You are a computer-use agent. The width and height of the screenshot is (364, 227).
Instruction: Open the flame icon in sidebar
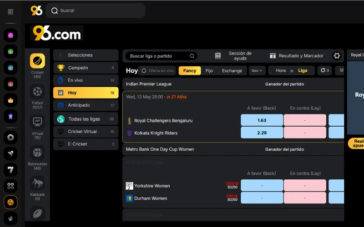click(x=10, y=218)
